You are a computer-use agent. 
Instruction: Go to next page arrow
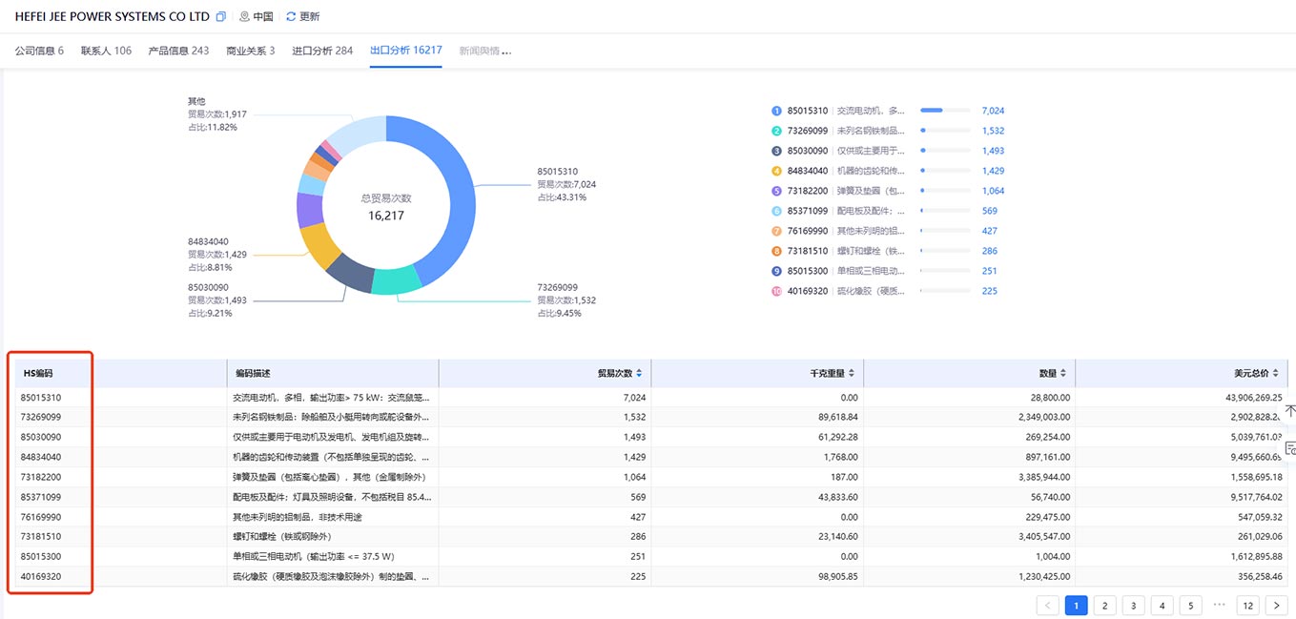point(1278,606)
